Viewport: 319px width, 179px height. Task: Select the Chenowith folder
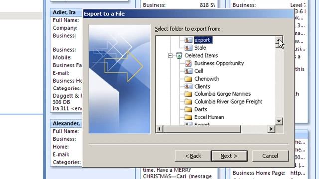pos(207,79)
